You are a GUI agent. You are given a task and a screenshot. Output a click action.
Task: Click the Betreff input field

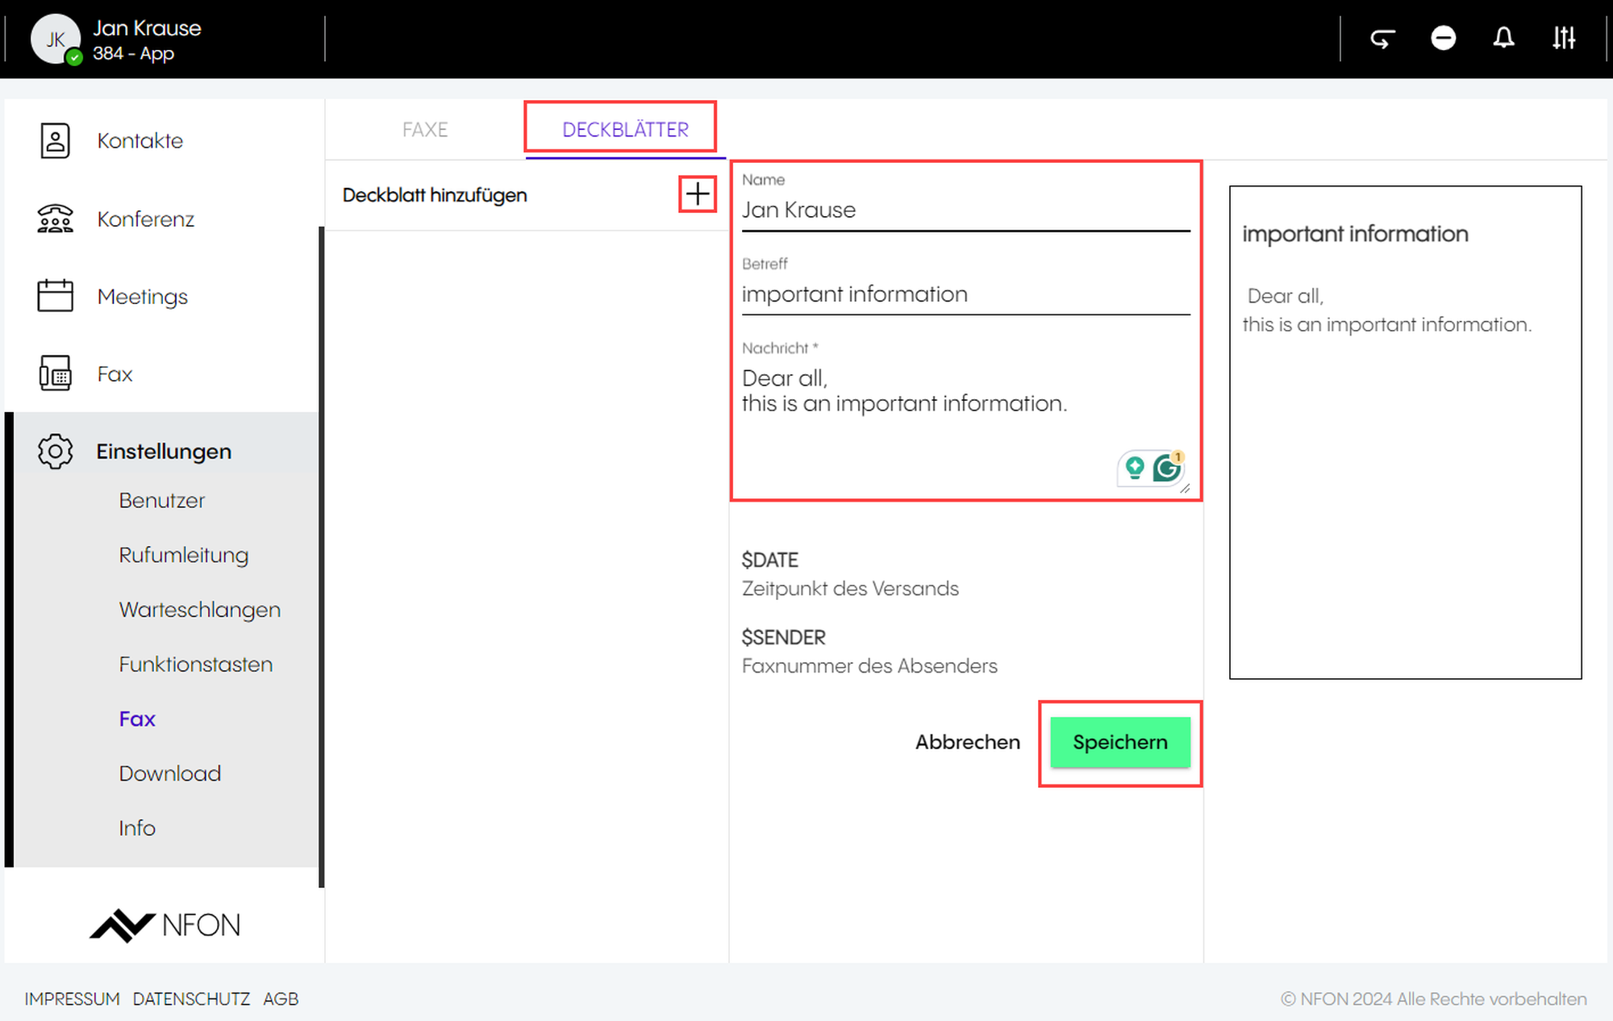coord(965,294)
